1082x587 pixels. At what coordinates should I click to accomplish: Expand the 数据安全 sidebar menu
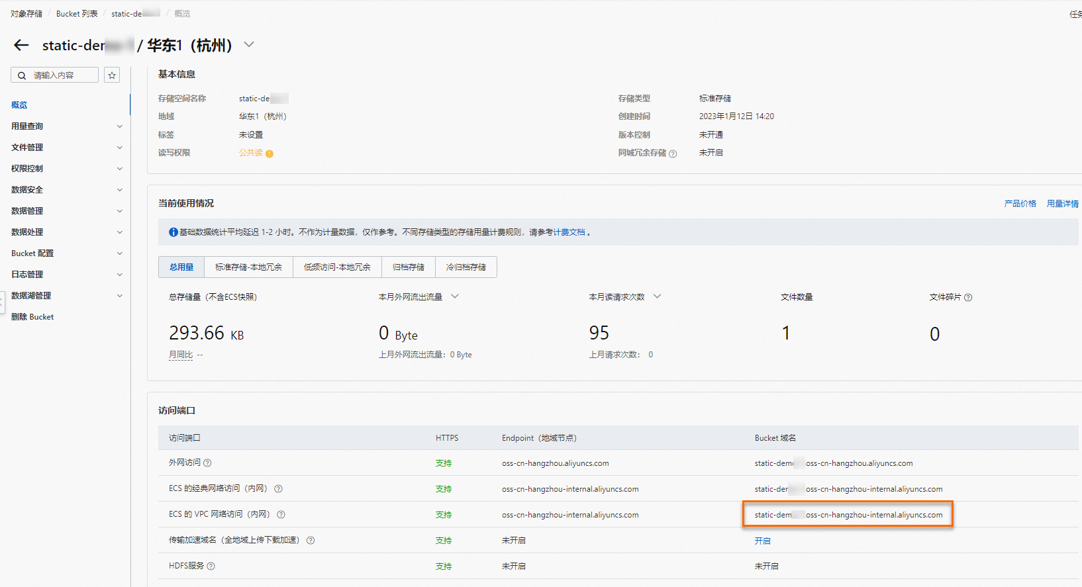[120, 190]
